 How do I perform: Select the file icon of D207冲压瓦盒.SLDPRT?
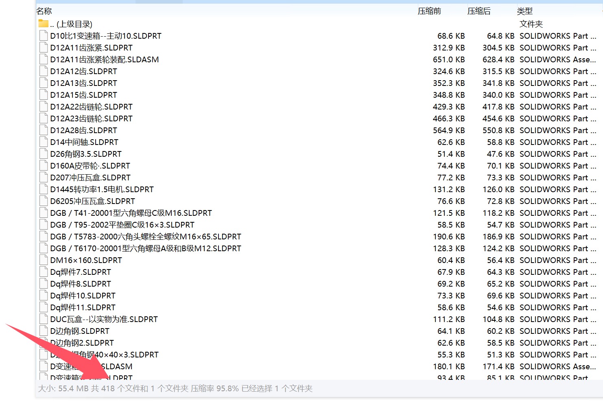pyautogui.click(x=44, y=177)
